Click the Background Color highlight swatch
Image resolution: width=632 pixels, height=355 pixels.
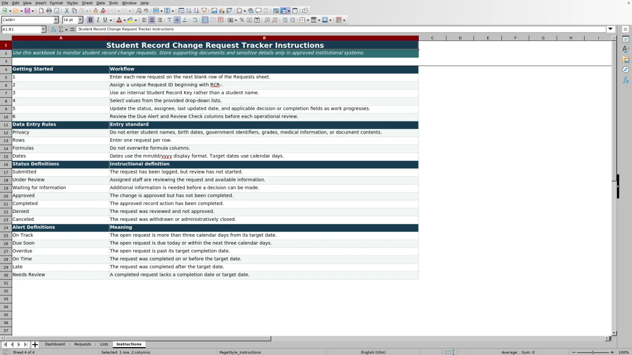click(x=130, y=20)
